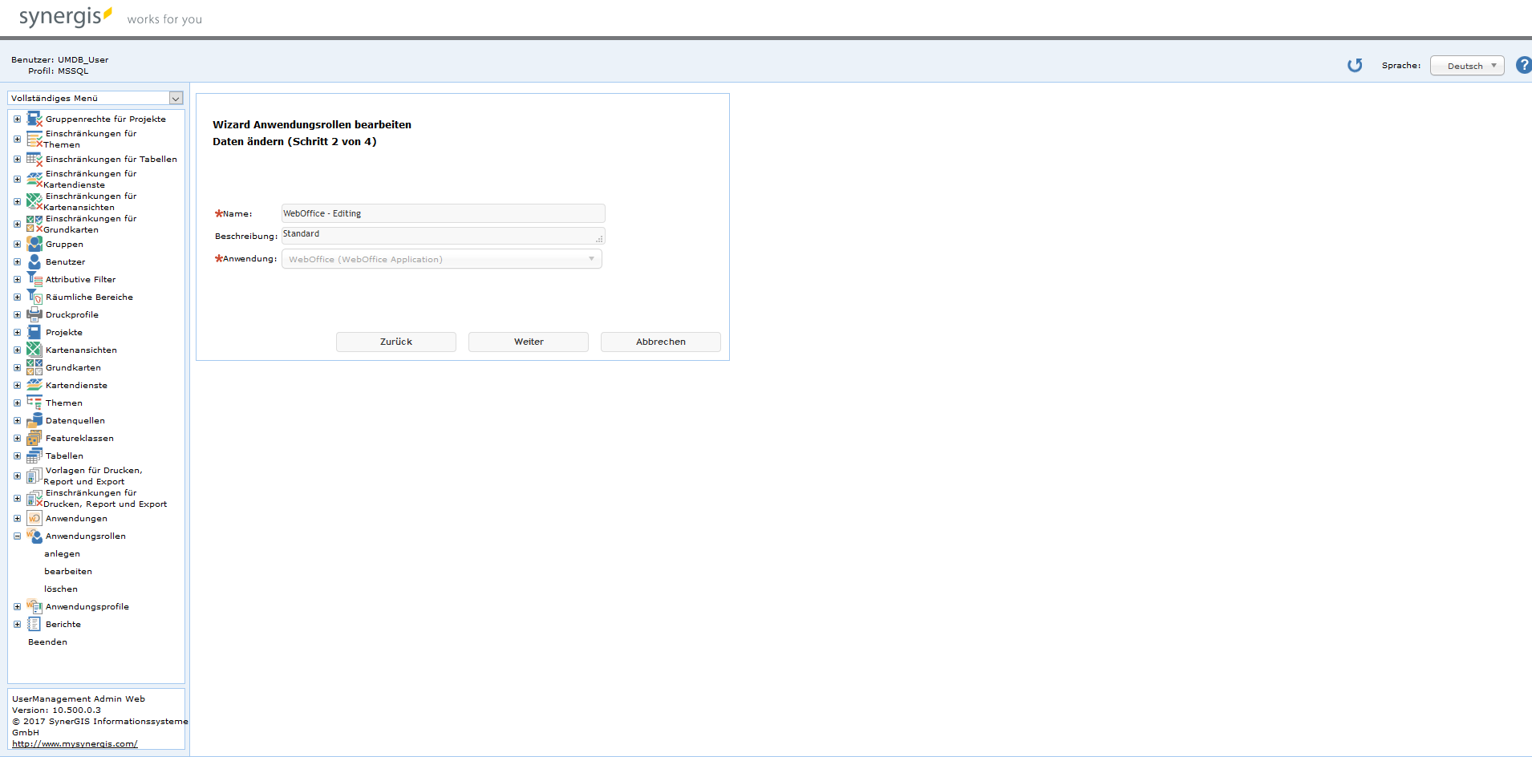1532x757 pixels.
Task: Open the mysynergis.com link
Action: (x=74, y=743)
